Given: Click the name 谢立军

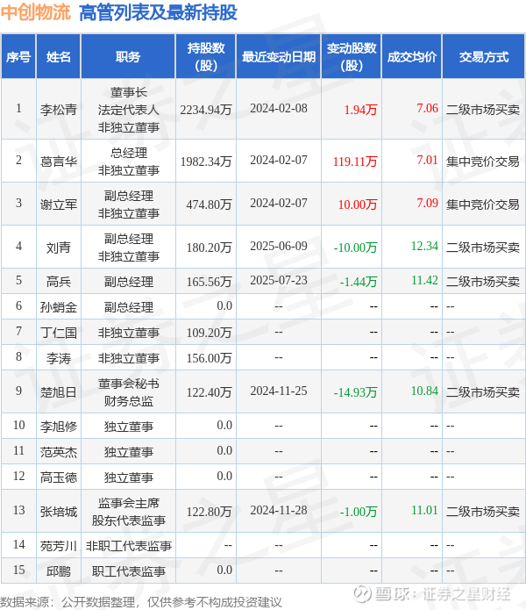Looking at the screenshot, I should tap(59, 205).
